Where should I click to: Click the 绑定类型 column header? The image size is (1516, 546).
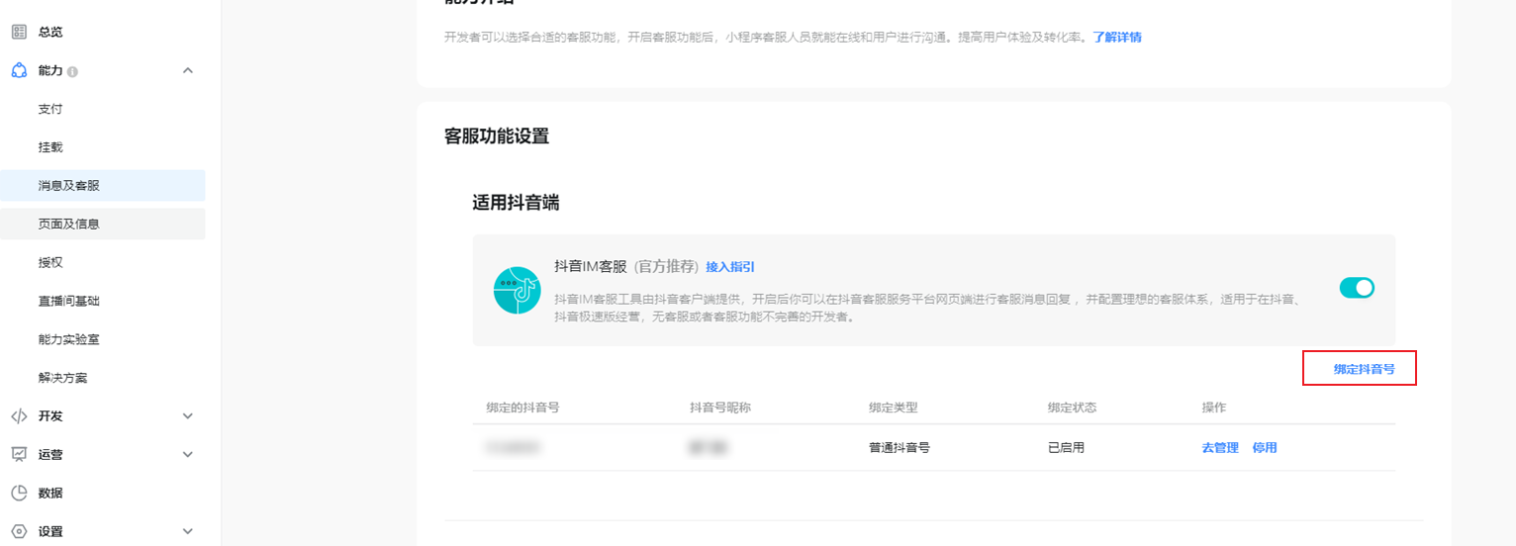[x=894, y=408]
